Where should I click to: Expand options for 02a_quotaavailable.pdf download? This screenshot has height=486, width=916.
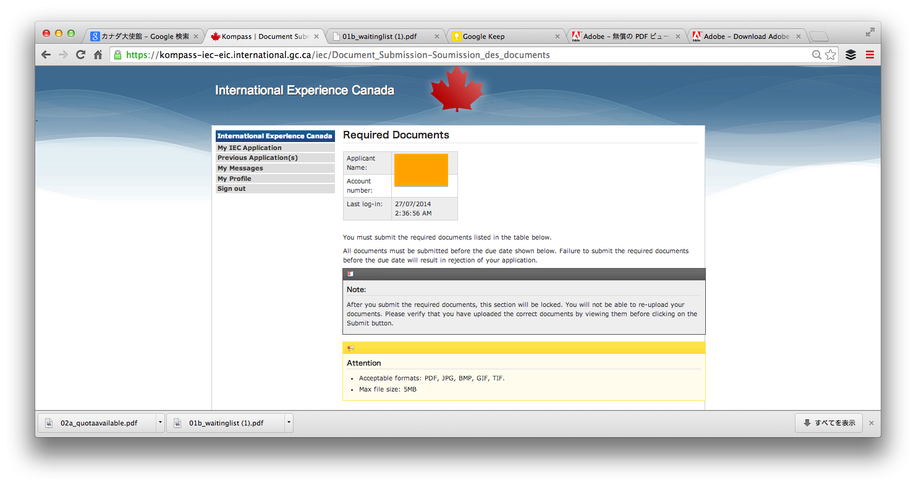160,423
